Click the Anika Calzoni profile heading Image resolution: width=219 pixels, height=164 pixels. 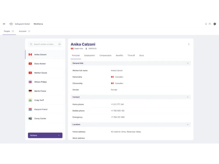pyautogui.click(x=83, y=44)
